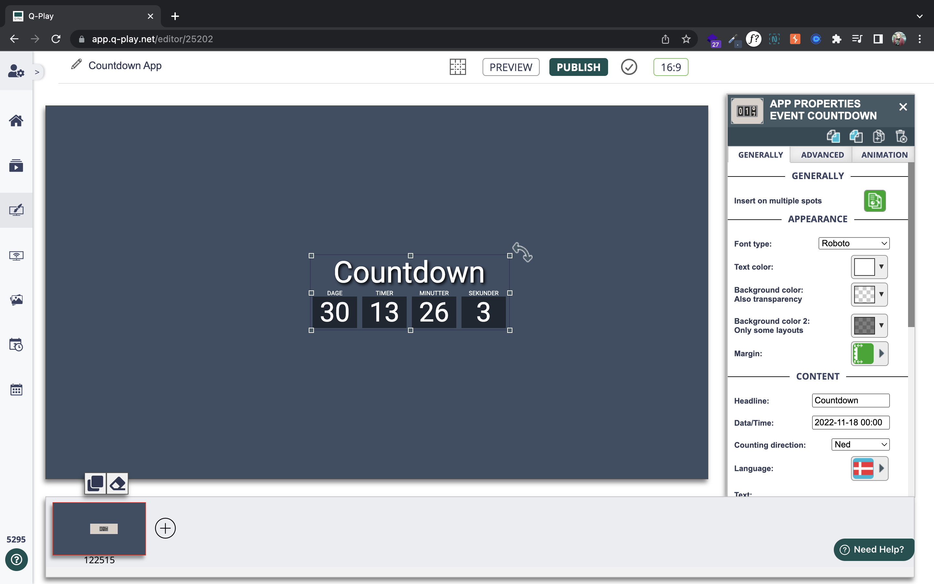Expand the Counting direction dropdown

click(860, 444)
